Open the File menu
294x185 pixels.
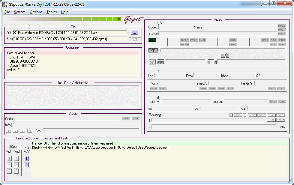click(x=7, y=12)
